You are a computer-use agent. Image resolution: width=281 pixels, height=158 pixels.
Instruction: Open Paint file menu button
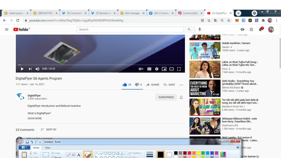[x=24, y=147]
